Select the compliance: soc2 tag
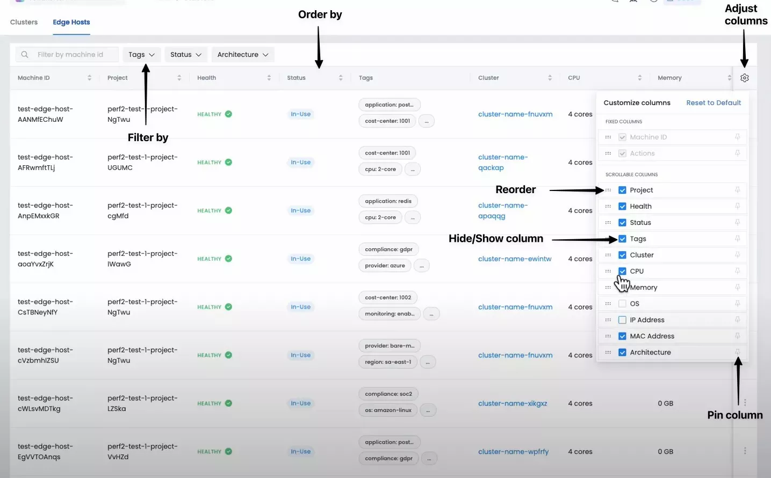 pyautogui.click(x=388, y=394)
